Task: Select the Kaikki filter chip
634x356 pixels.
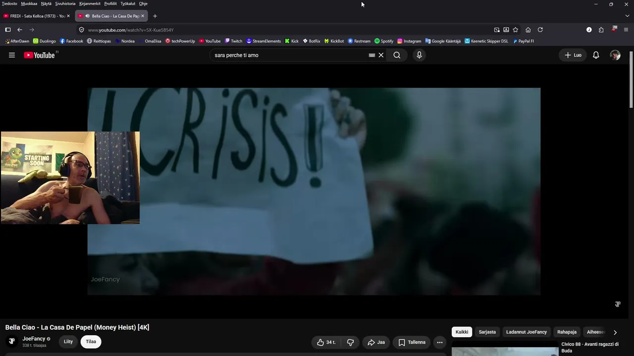Action: (x=462, y=332)
